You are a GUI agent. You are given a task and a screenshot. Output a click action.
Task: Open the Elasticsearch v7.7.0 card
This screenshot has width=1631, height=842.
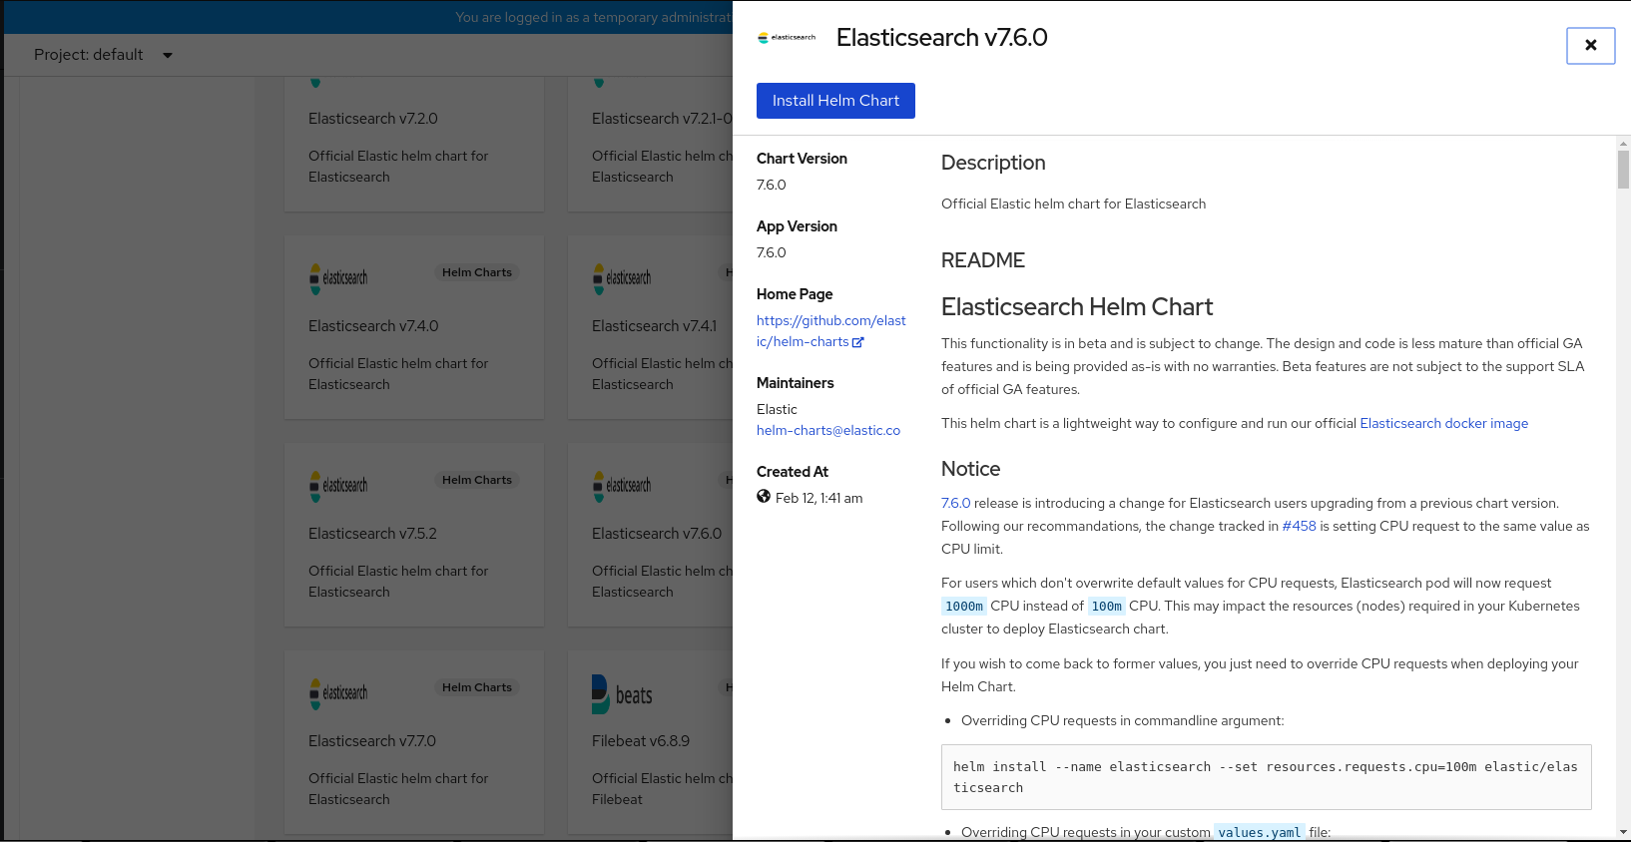click(x=414, y=742)
